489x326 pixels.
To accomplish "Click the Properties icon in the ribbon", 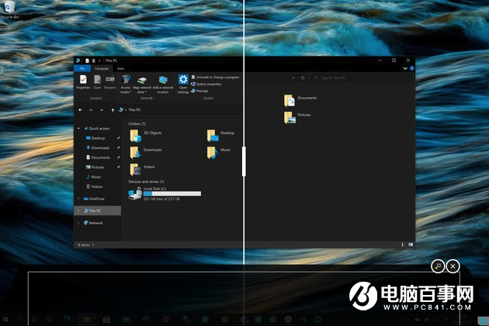I will [83, 82].
